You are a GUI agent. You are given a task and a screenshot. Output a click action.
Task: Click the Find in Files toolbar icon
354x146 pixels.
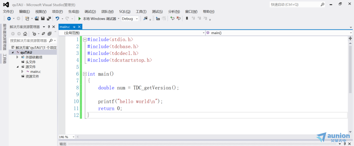[145, 19]
